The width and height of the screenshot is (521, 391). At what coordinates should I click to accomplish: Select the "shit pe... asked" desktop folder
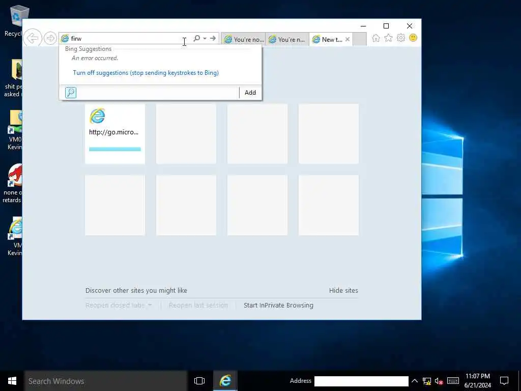coord(13,78)
